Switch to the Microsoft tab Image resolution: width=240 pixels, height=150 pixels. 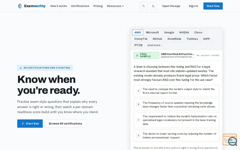point(152,32)
